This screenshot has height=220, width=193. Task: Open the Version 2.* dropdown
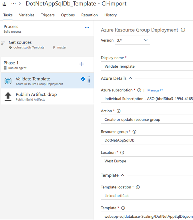tap(133, 40)
